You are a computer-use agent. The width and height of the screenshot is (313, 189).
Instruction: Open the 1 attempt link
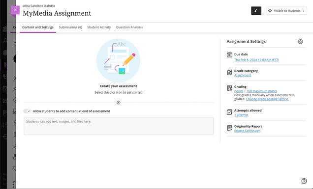point(241,115)
